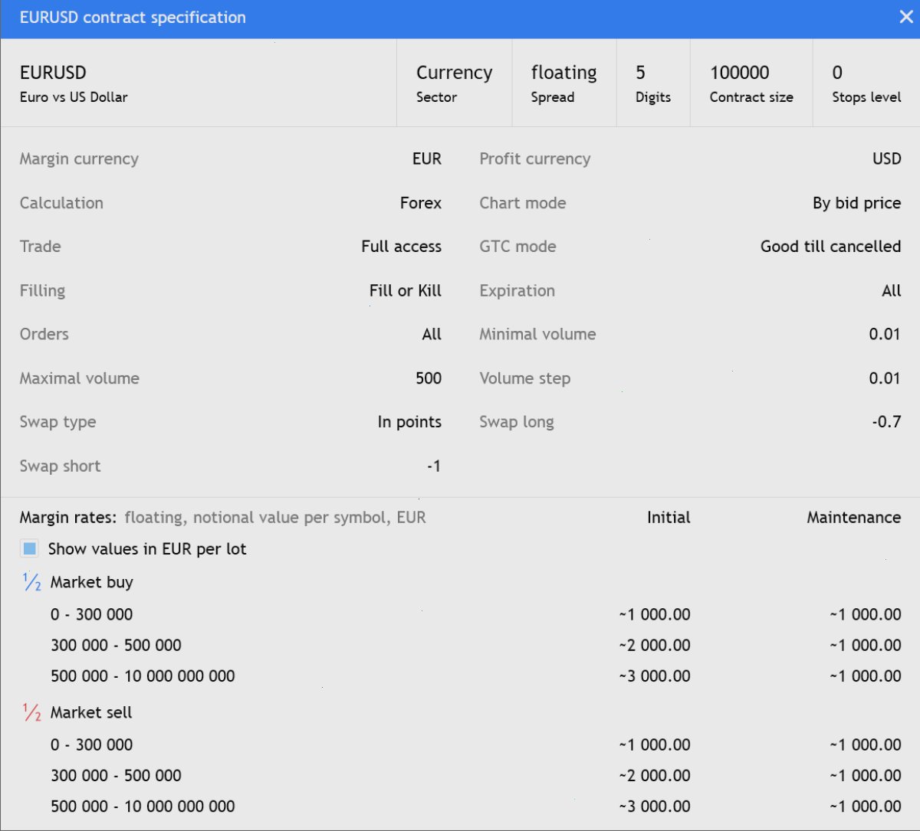Screen dimensions: 920x831
Task: Click the EURUSD contract specification title text
Action: click(x=133, y=17)
